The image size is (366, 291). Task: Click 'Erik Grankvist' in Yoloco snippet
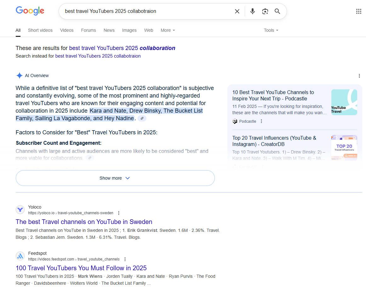[x=142, y=230]
